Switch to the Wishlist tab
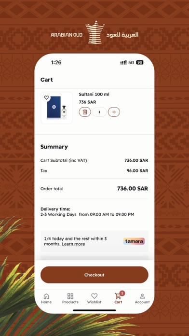The width and height of the screenshot is (189, 336). (94, 298)
